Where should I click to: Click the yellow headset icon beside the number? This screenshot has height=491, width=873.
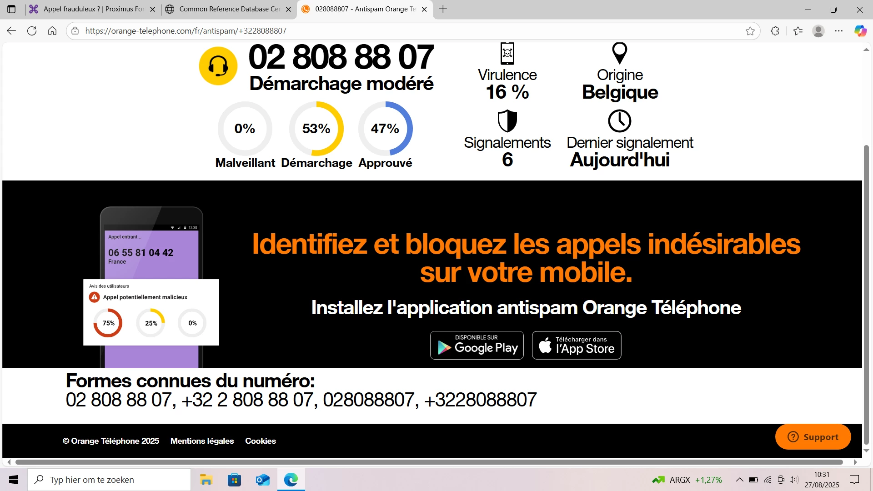coord(218,66)
